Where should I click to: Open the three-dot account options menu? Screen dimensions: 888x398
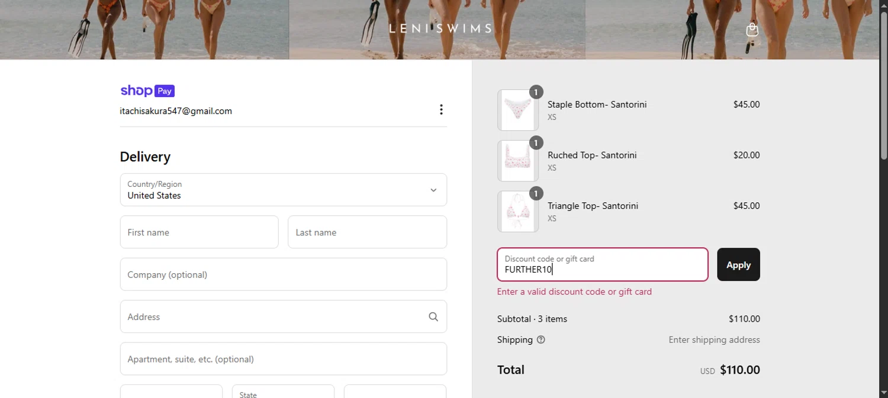click(441, 109)
